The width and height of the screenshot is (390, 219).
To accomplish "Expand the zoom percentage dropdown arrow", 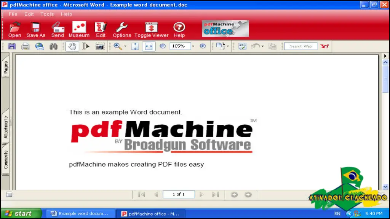I will tap(193, 46).
